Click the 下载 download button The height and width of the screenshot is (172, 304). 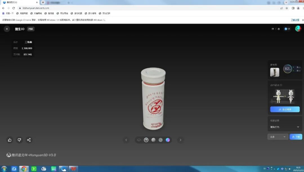pos(296,137)
